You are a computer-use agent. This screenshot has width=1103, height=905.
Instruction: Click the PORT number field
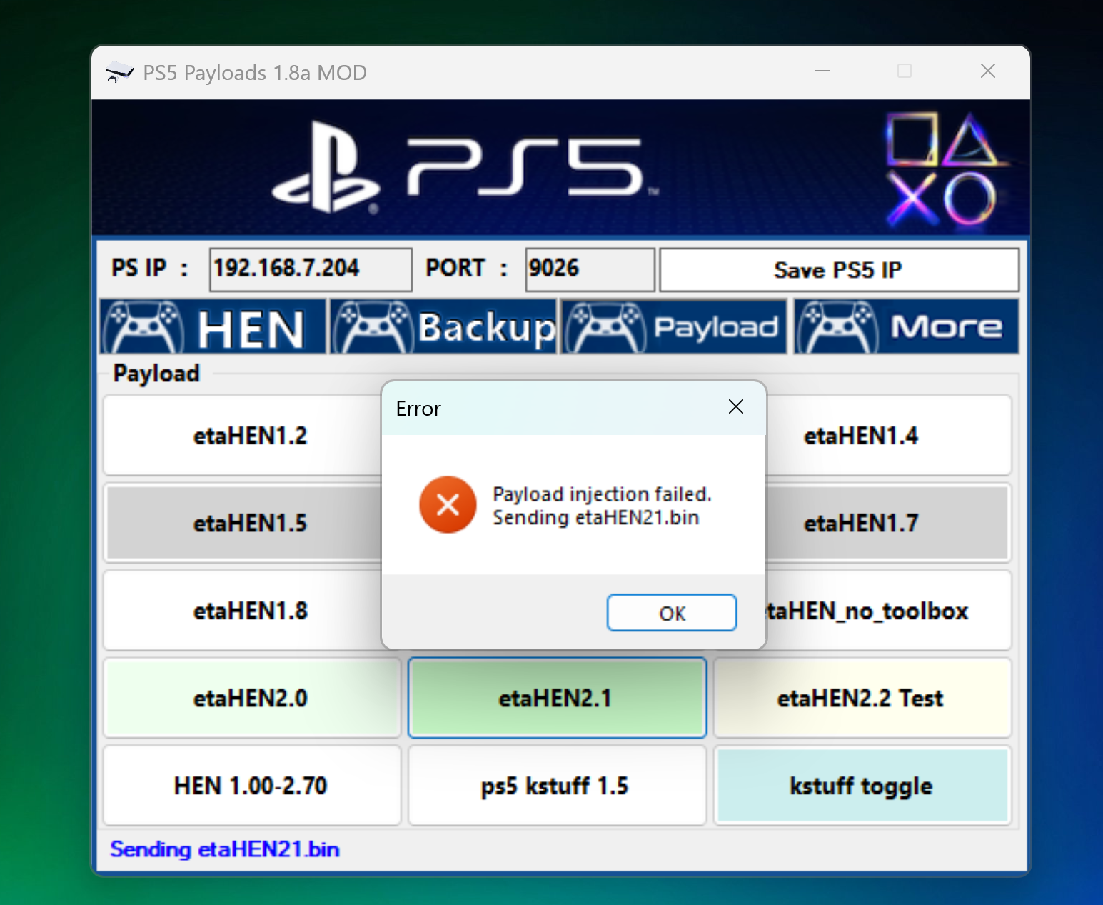[x=590, y=269]
